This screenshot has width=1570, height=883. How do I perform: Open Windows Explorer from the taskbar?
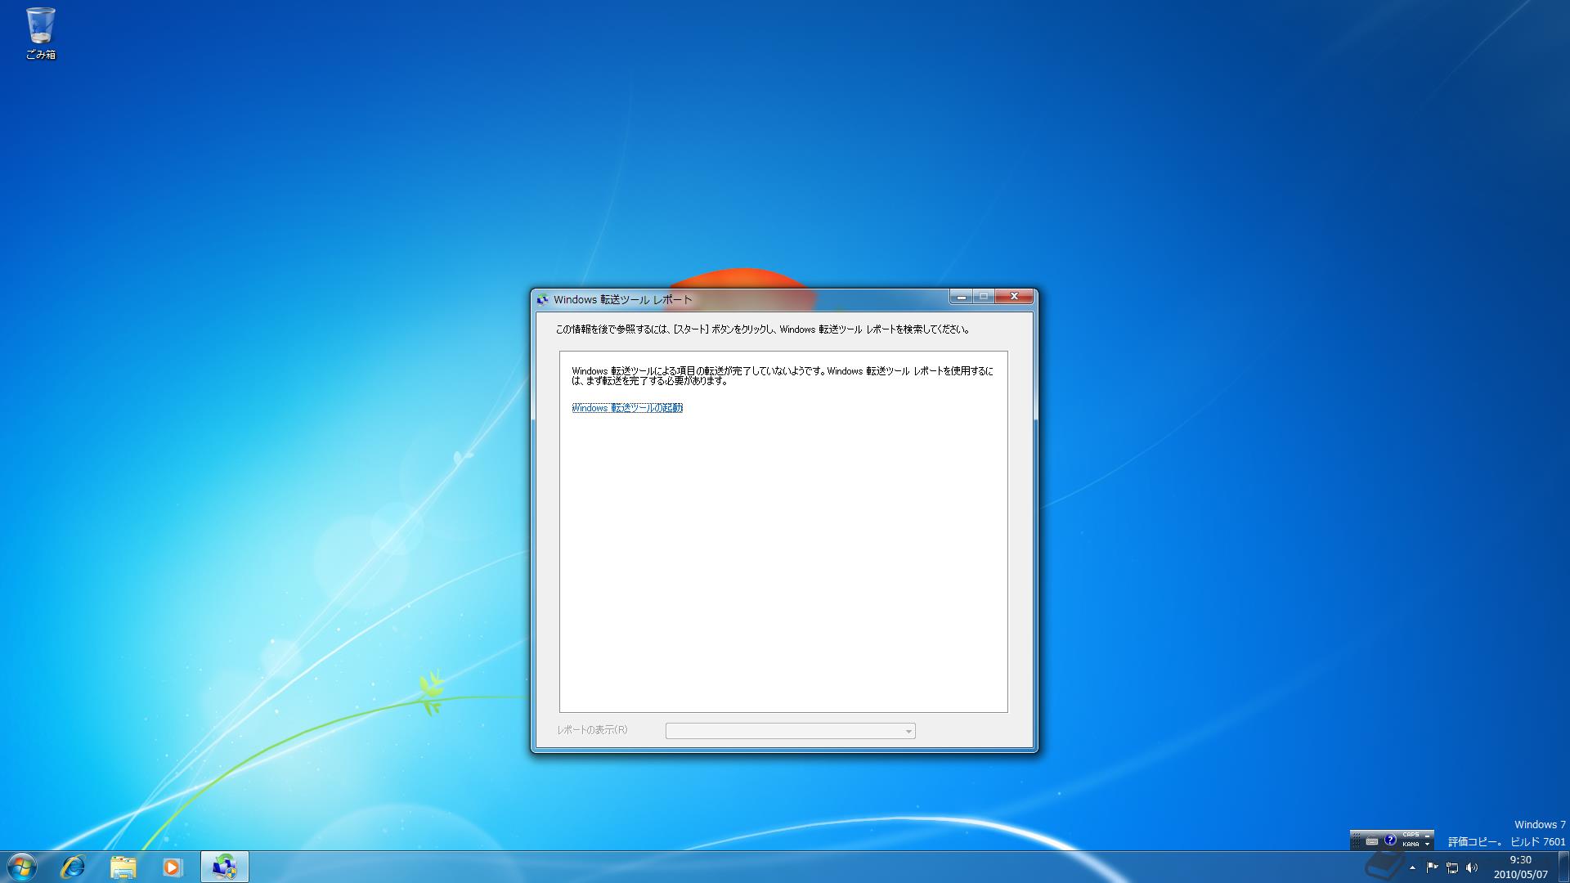pos(123,867)
